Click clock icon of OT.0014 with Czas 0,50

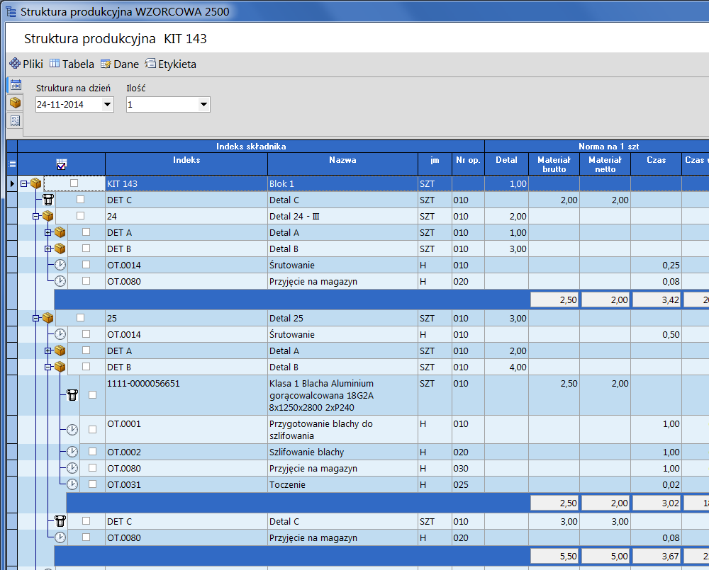click(60, 334)
